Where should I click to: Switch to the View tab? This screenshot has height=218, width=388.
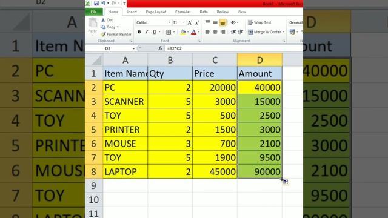click(x=242, y=12)
